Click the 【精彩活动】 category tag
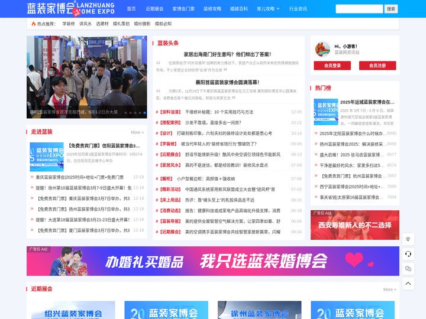426x319 pixels. click(170, 190)
